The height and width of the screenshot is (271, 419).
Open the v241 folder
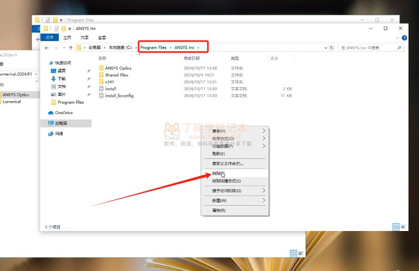[x=109, y=82]
